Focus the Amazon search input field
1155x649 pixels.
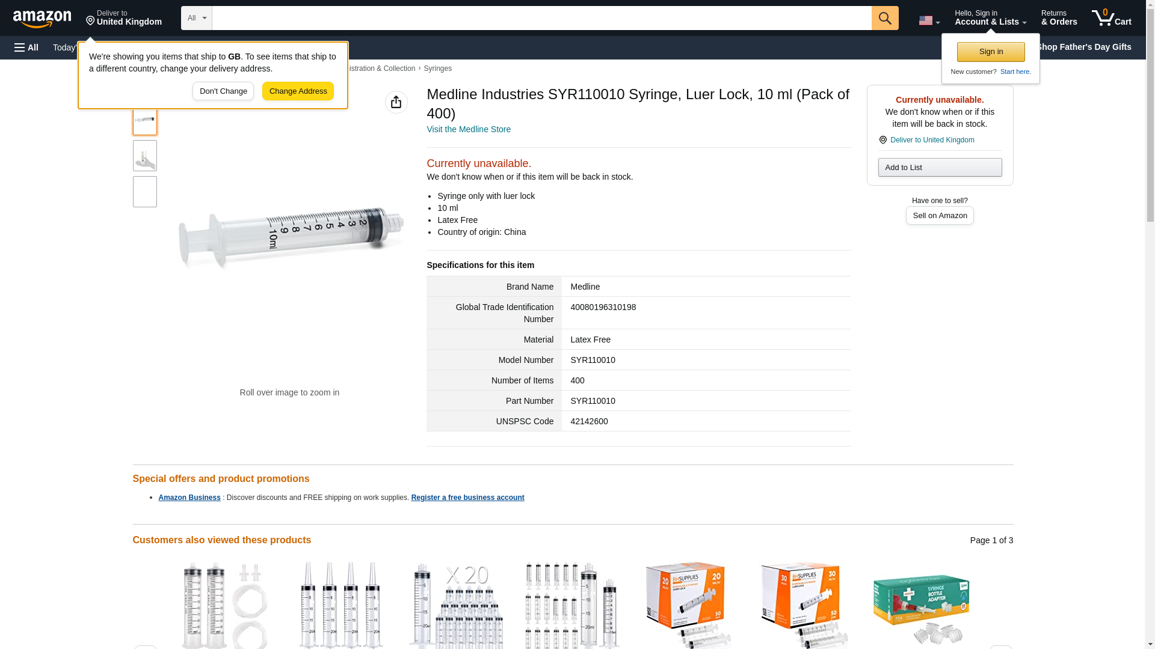(541, 18)
